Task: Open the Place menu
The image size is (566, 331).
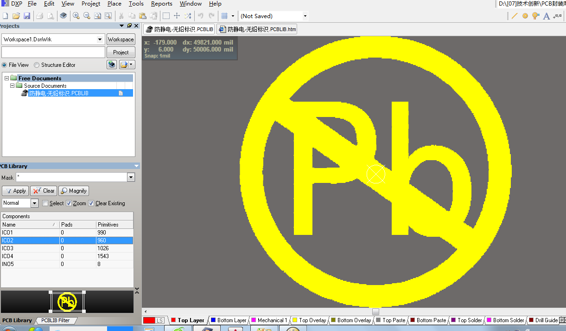Action: point(114,4)
